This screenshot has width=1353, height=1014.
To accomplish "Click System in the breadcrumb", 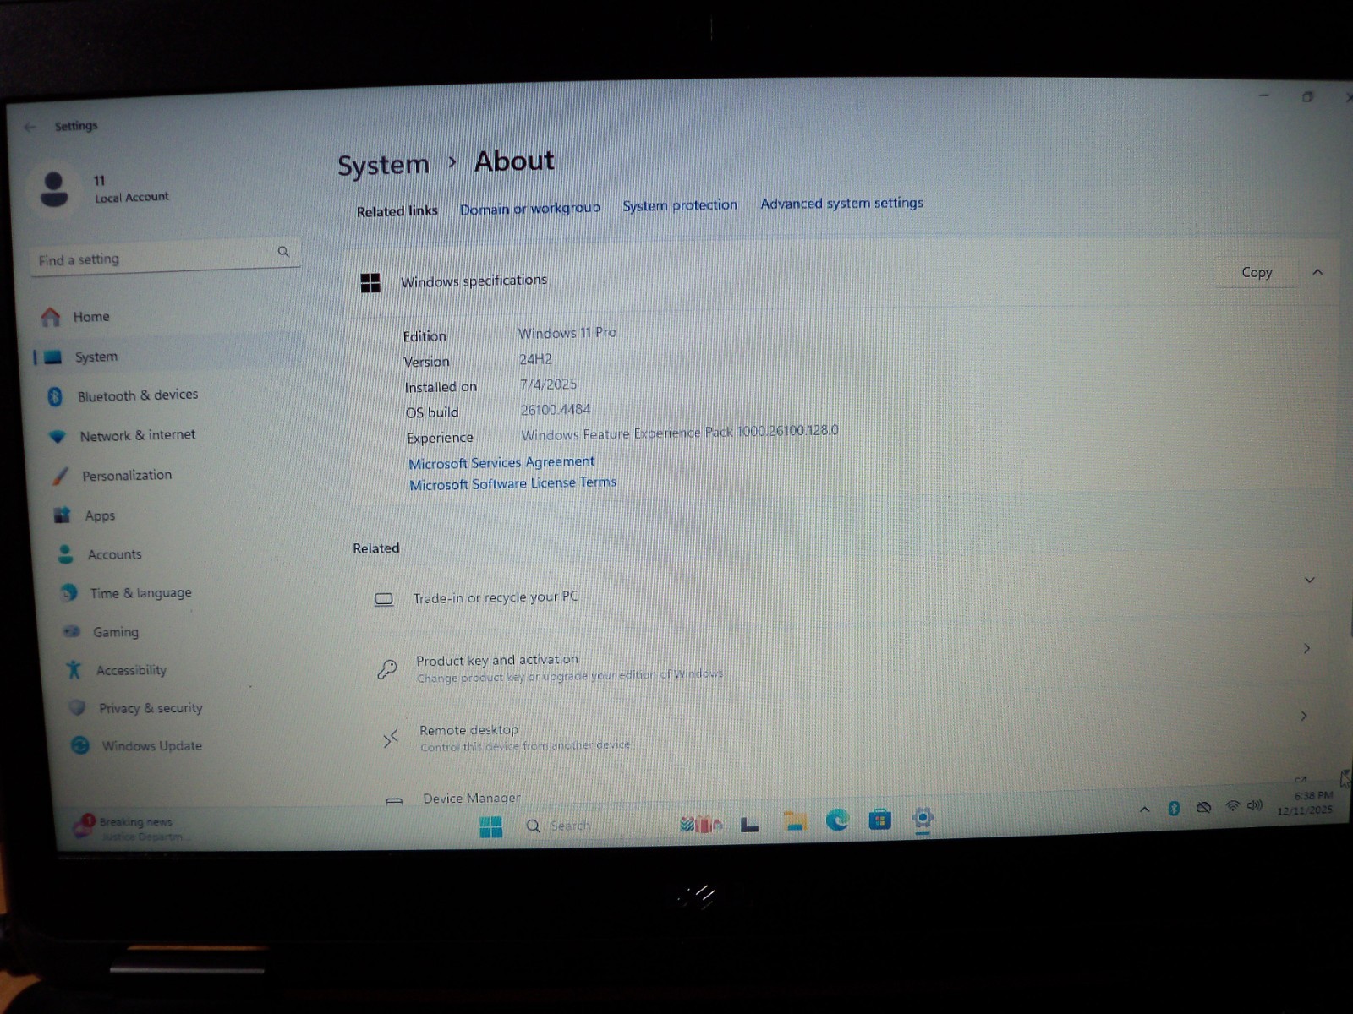I will click(x=383, y=165).
